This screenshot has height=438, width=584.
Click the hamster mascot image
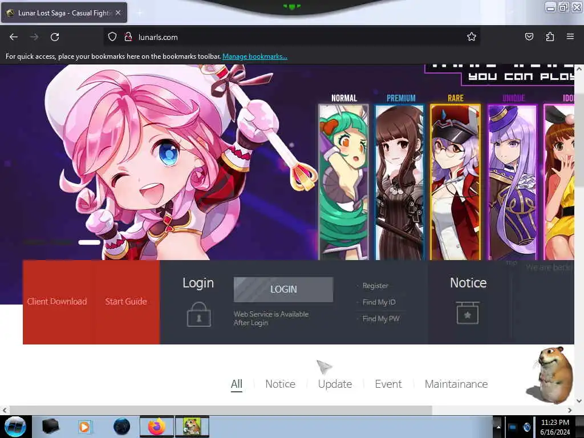click(550, 374)
